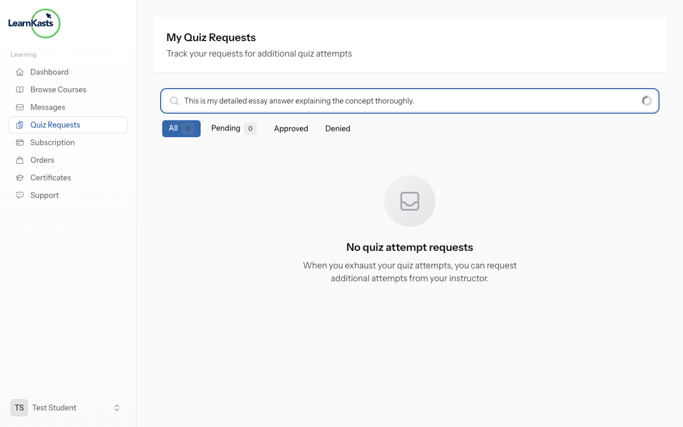Open the Messages page
683x427 pixels.
(47, 107)
